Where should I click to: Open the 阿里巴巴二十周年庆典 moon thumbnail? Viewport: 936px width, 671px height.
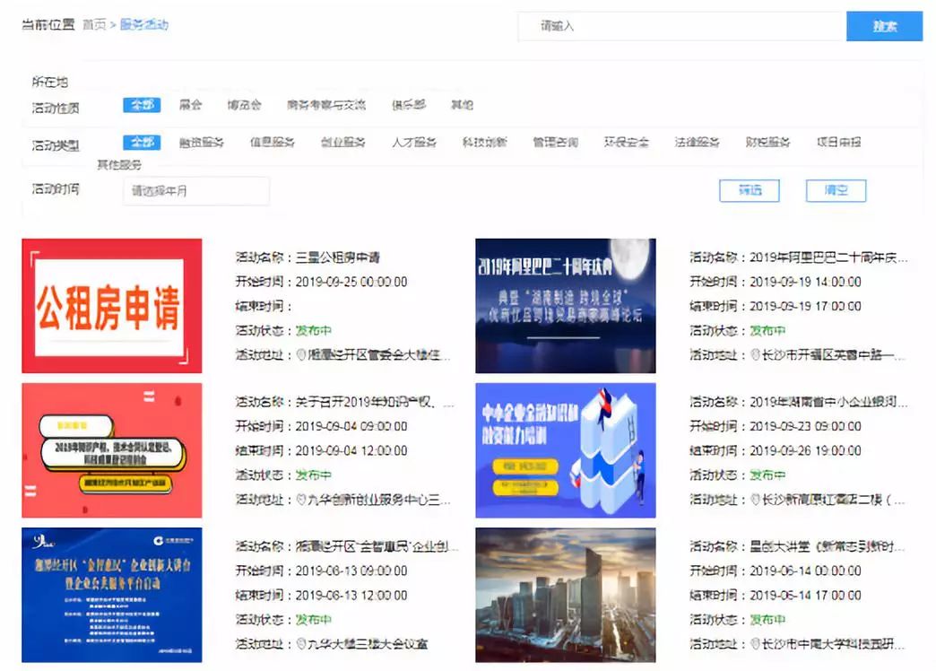566,306
